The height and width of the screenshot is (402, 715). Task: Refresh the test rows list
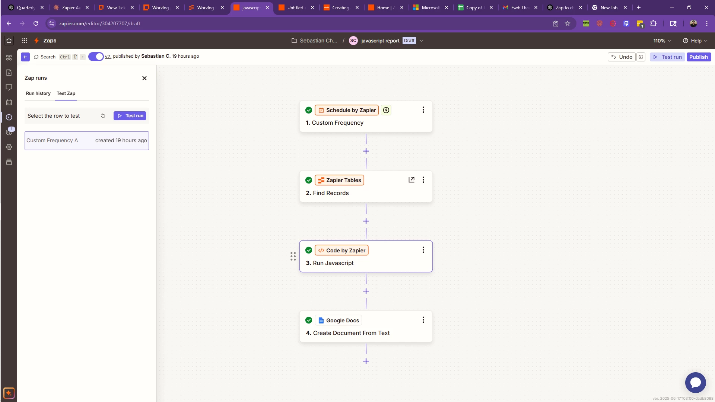tap(103, 116)
